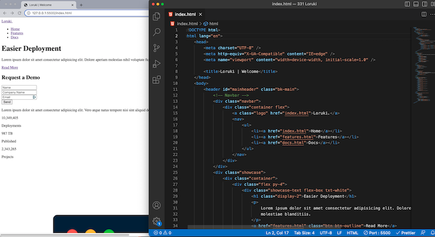The image size is (435, 237).
Task: Select the Loruki Welcome browser tab
Action: [x=49, y=5]
